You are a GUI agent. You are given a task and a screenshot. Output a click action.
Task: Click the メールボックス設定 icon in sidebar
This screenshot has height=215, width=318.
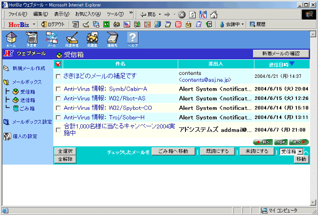(x=6, y=122)
